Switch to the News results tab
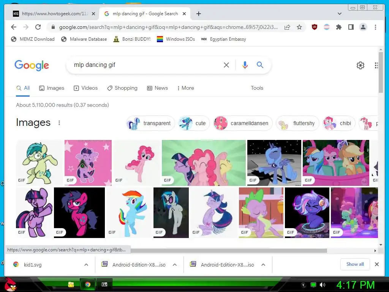389x292 pixels. tap(157, 88)
